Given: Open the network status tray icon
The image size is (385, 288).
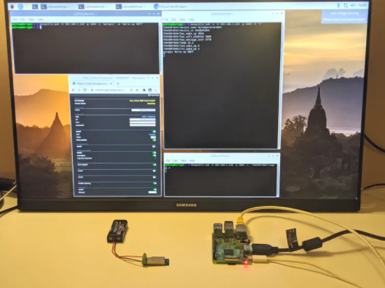Looking at the screenshot, I should coord(346,5).
